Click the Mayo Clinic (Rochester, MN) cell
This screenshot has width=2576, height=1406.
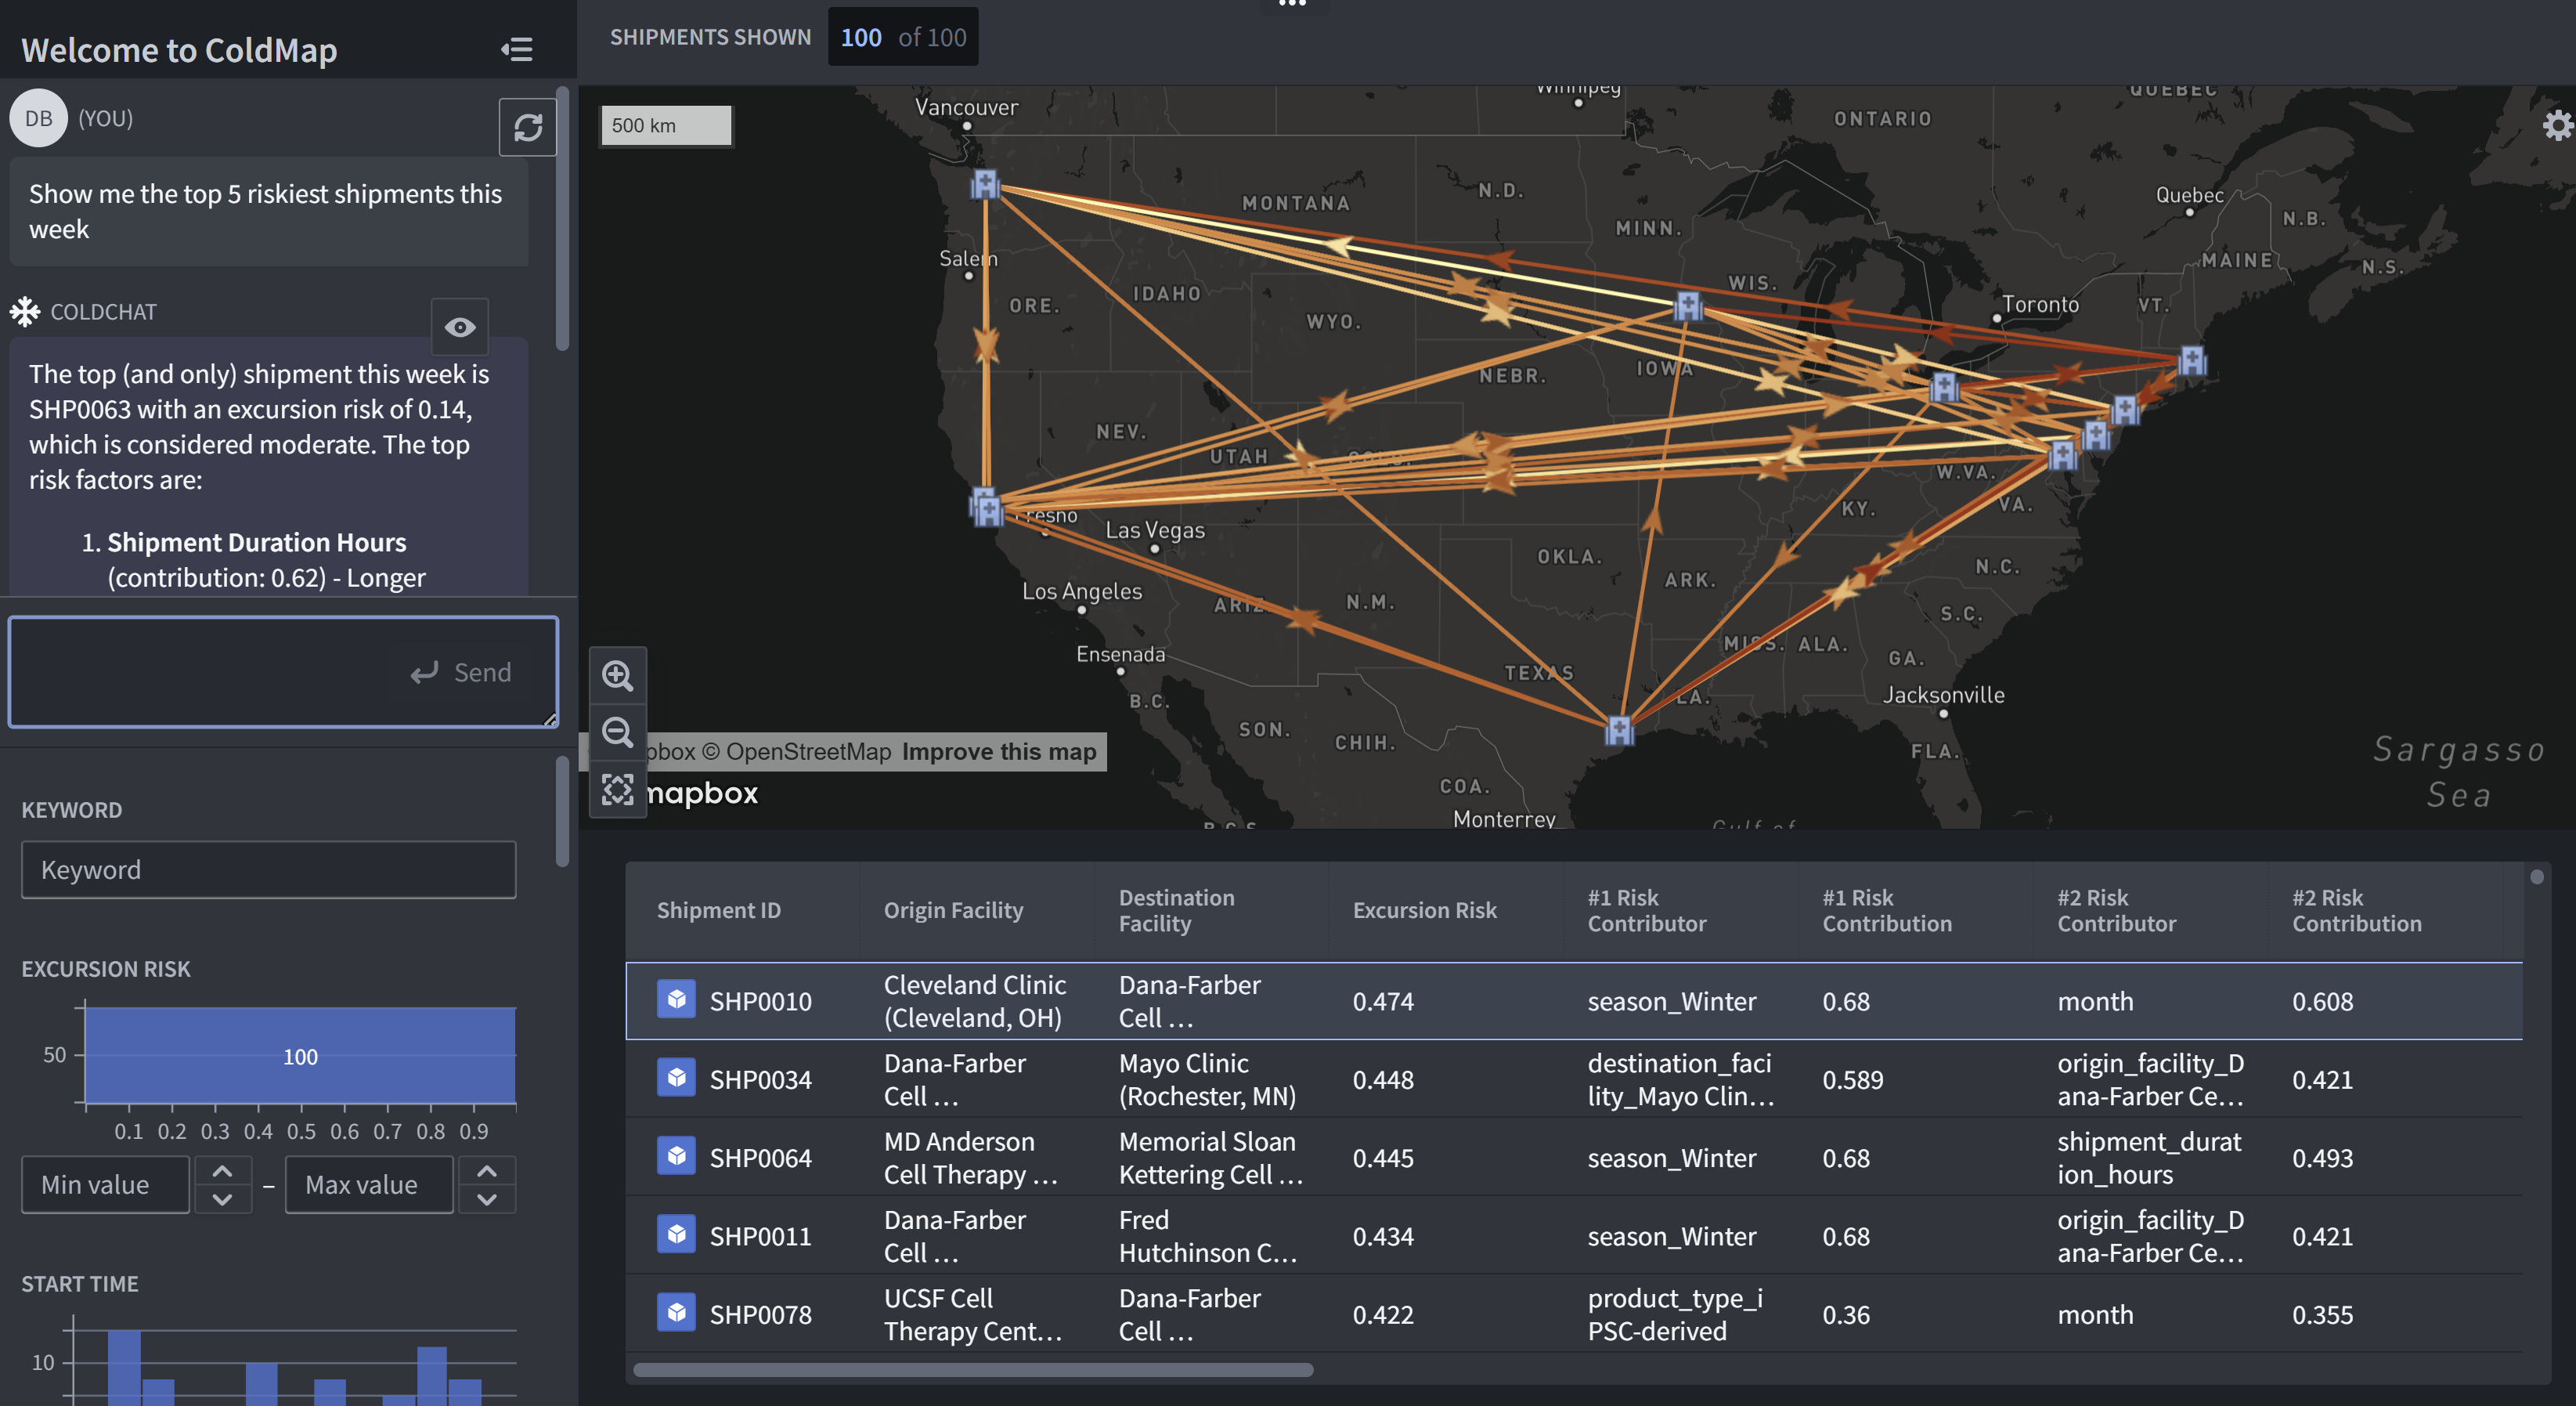(1207, 1079)
